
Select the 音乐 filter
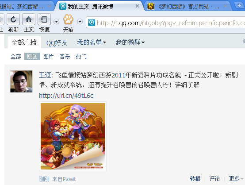[x=65, y=57]
